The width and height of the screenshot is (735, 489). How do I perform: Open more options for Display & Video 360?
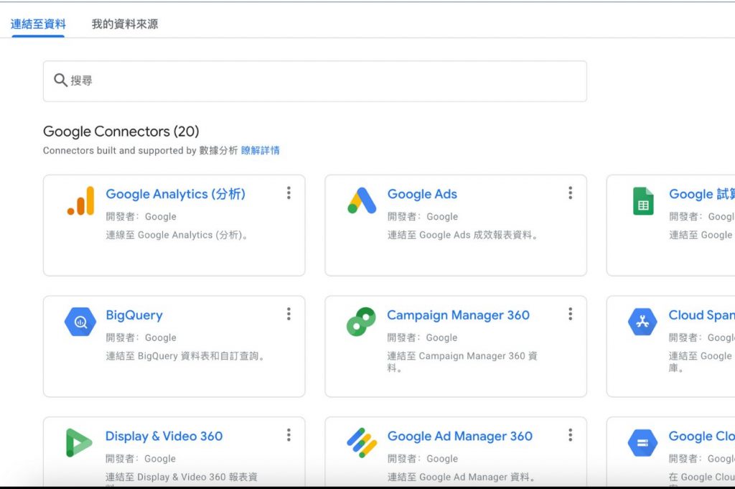click(x=289, y=434)
